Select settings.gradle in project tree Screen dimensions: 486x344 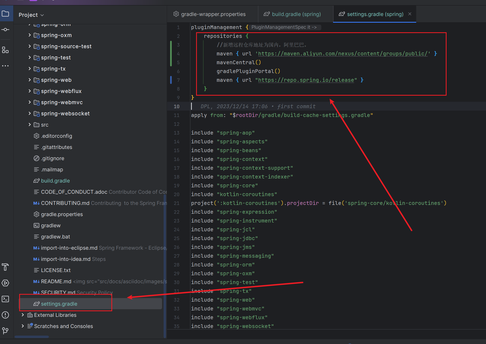click(91, 304)
